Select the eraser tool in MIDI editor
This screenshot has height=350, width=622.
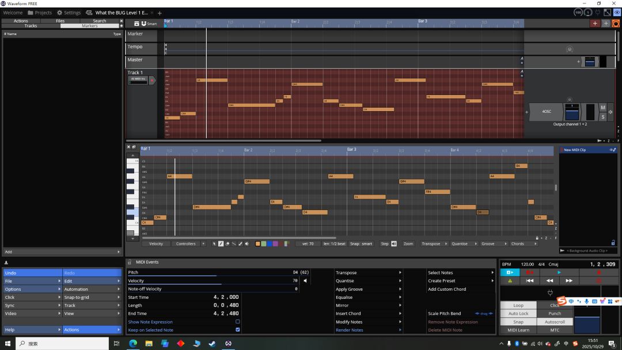click(227, 244)
